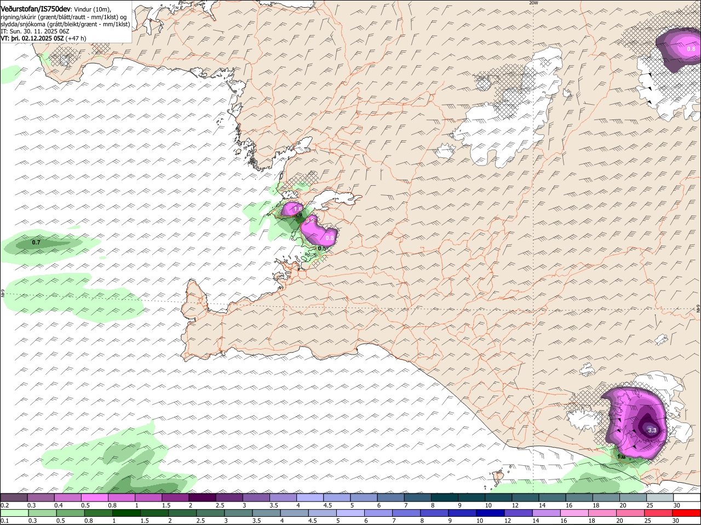Click the snow-scale swatch starting at 14
This screenshot has height=525, width=701.
pos(552,498)
